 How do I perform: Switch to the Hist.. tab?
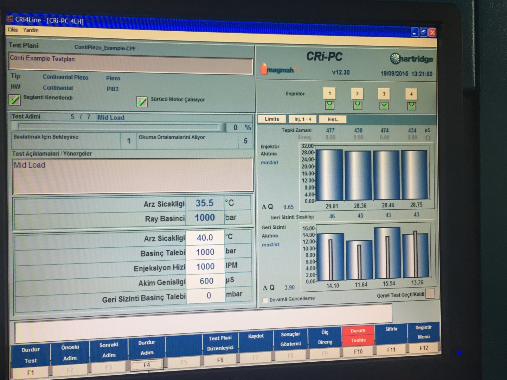[333, 120]
